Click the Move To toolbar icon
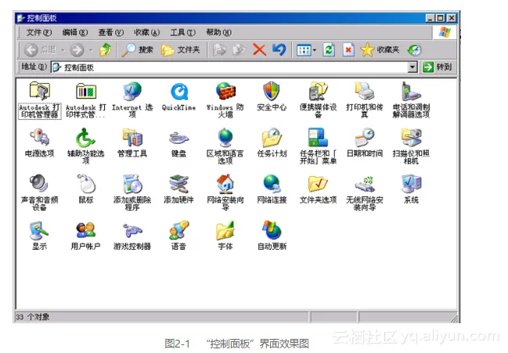 tap(219, 50)
